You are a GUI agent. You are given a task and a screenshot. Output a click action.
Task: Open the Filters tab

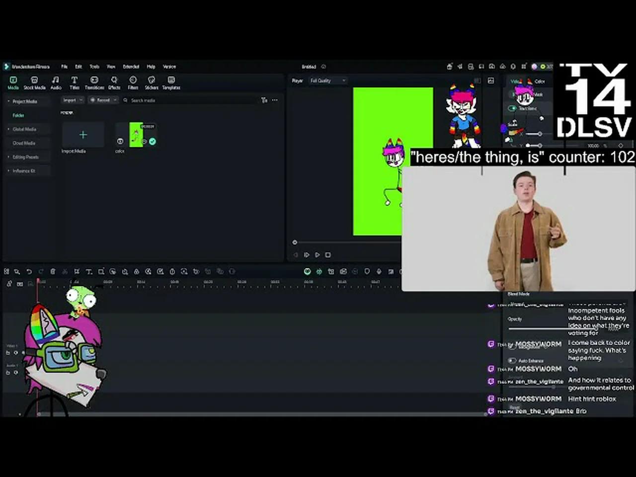[x=133, y=82]
